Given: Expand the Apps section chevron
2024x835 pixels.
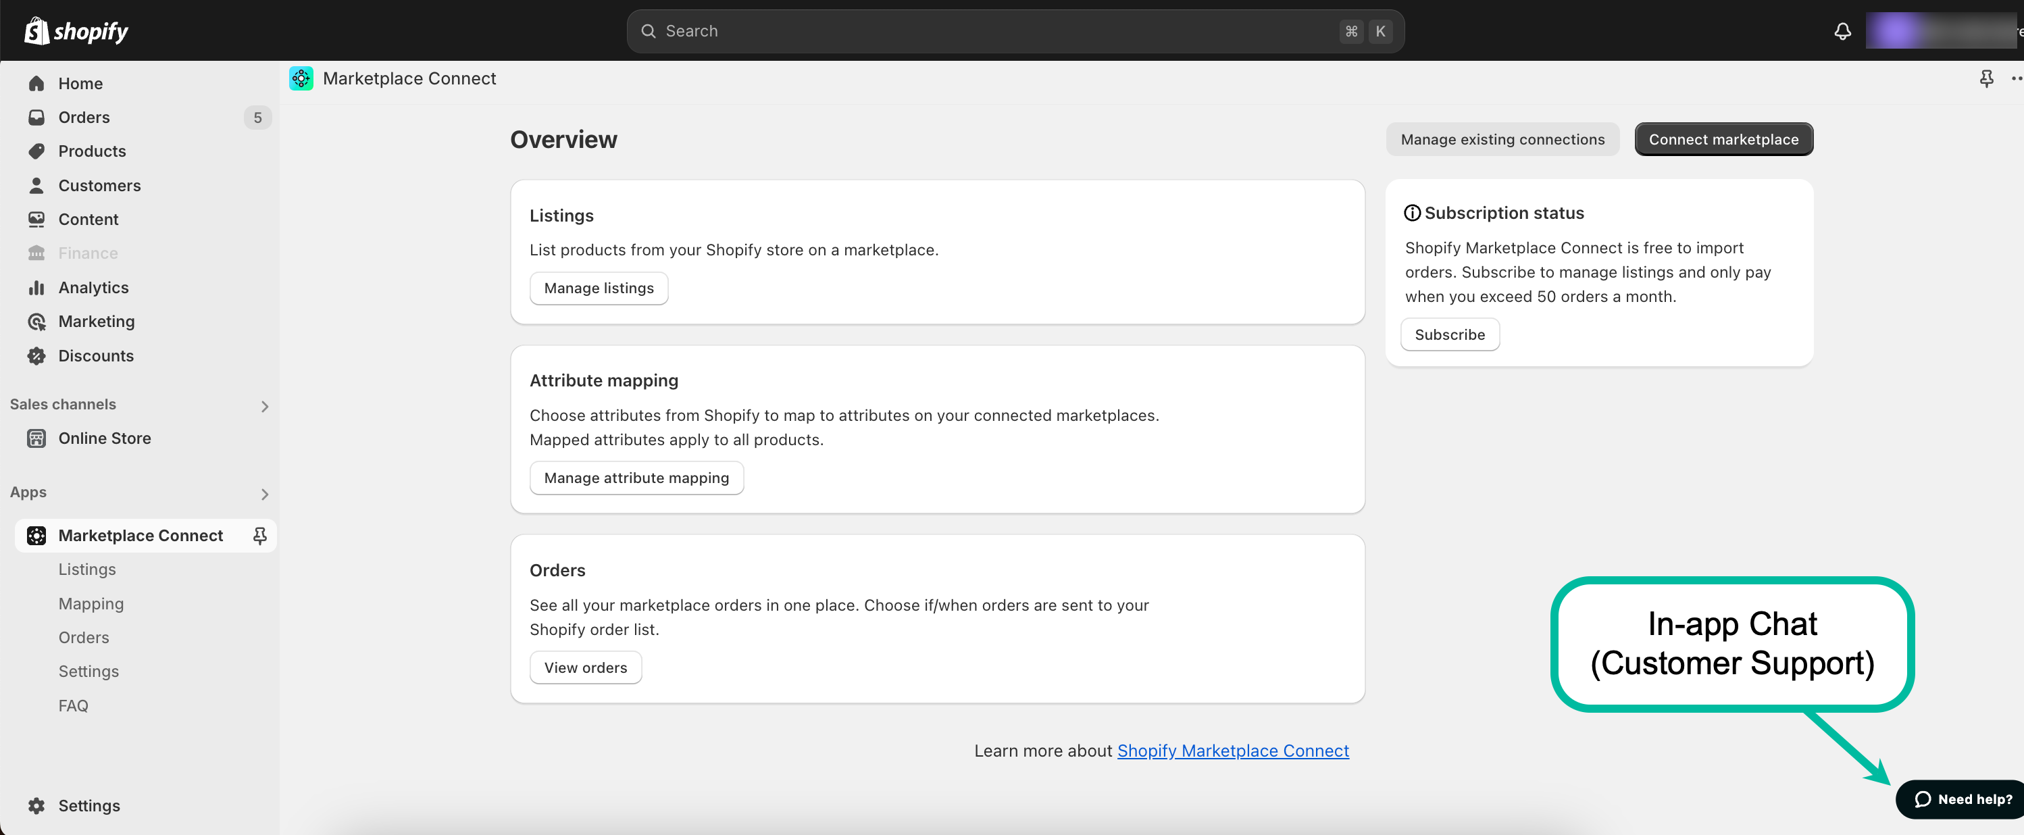Looking at the screenshot, I should tap(265, 494).
